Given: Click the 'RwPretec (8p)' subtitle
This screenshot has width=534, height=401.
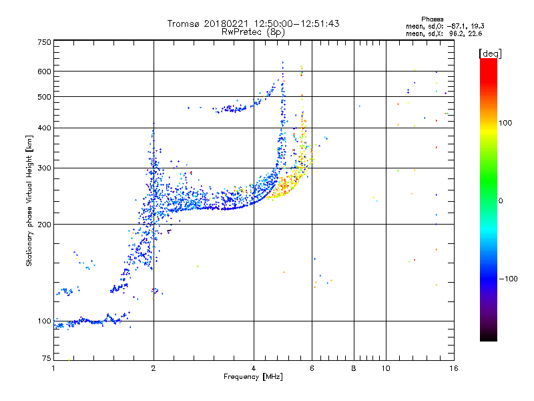Looking at the screenshot, I should click(253, 32).
